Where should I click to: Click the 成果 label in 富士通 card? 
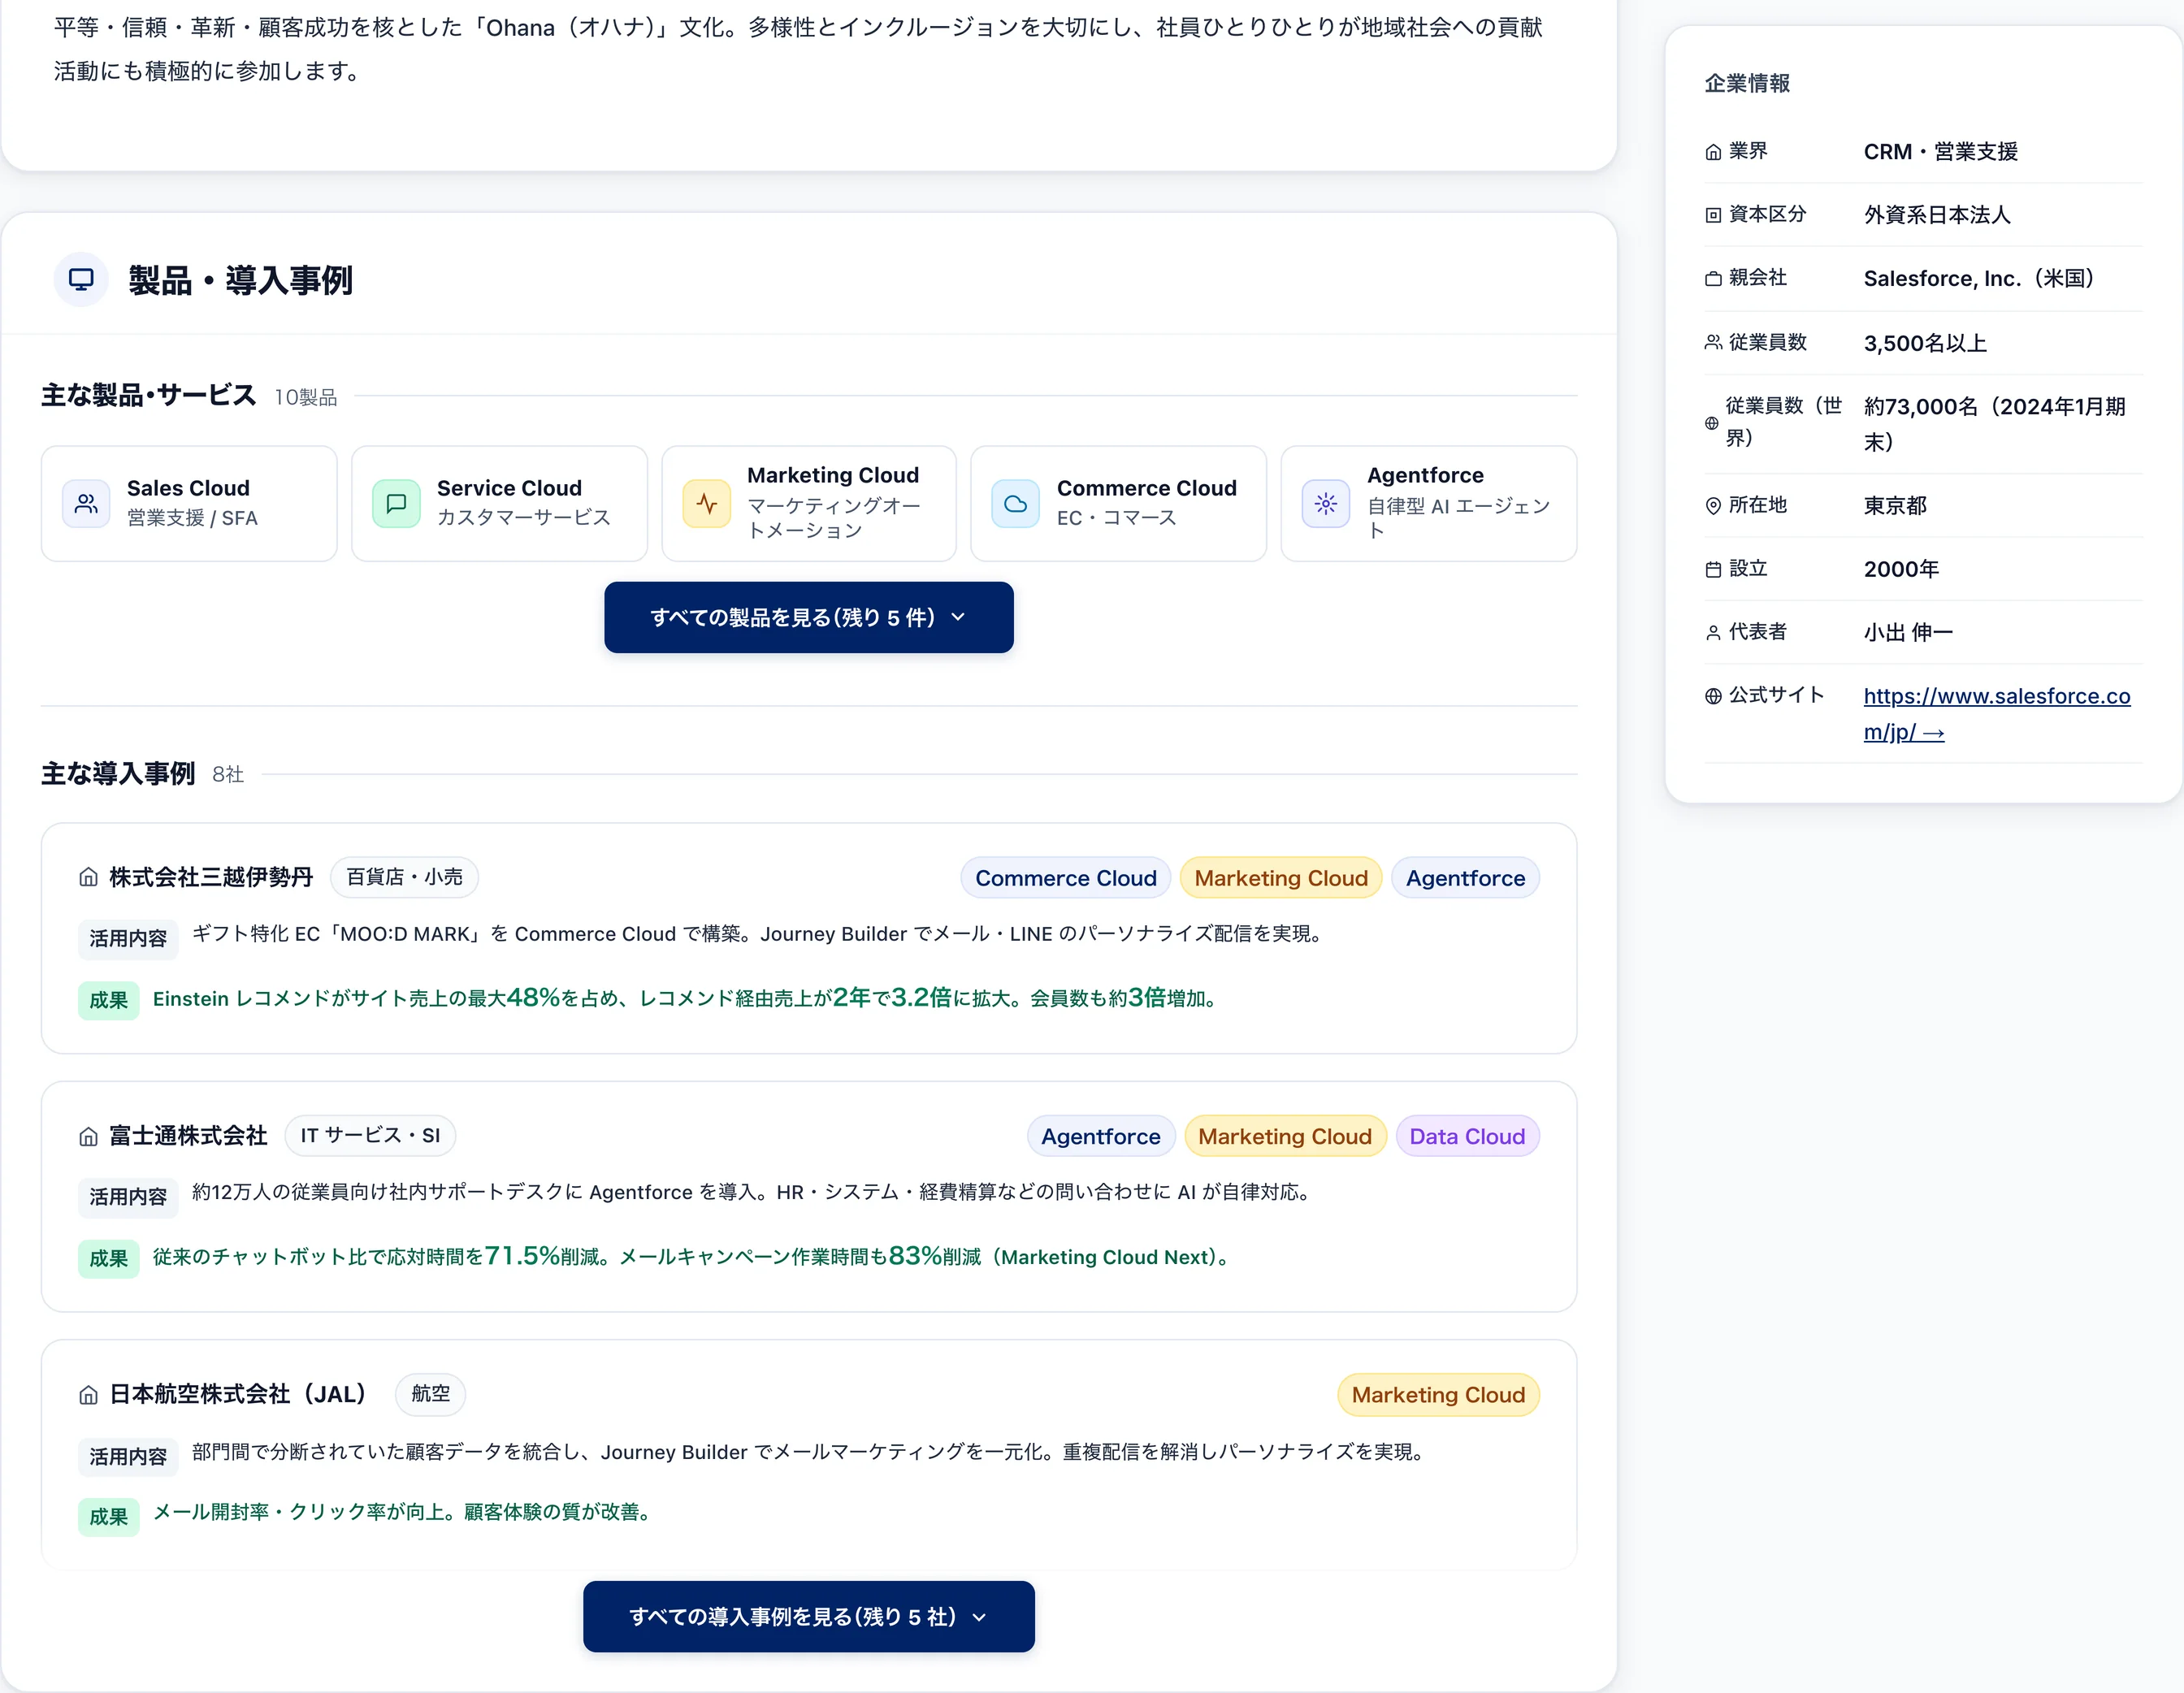108,1258
